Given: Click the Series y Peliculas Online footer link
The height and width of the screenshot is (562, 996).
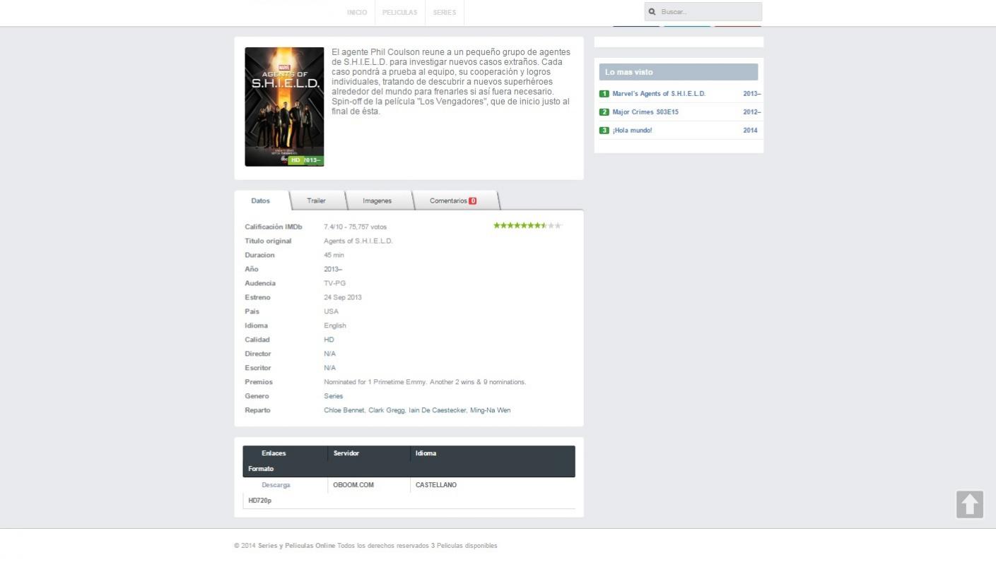Looking at the screenshot, I should (296, 546).
